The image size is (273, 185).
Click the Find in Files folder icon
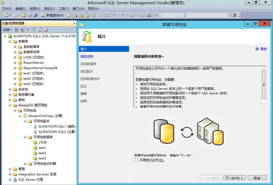pos(234,15)
